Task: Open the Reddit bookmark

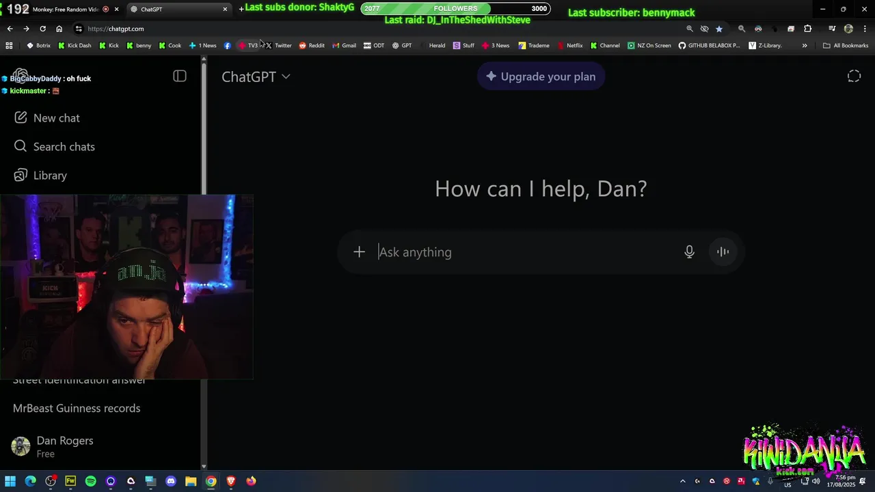Action: point(312,45)
